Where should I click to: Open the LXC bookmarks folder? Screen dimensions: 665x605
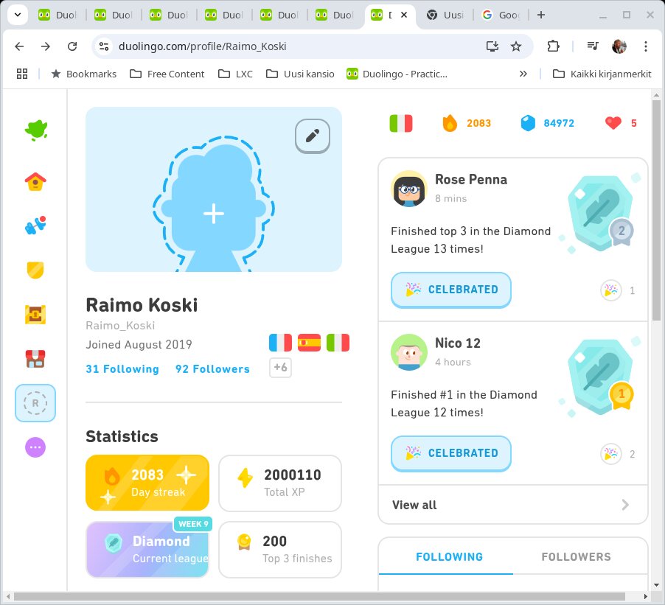[x=235, y=74]
